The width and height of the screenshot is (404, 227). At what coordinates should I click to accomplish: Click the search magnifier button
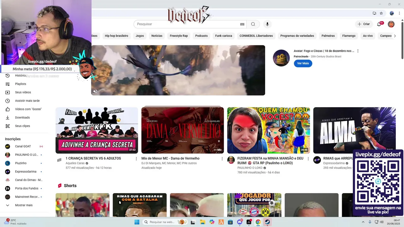tap(253, 24)
